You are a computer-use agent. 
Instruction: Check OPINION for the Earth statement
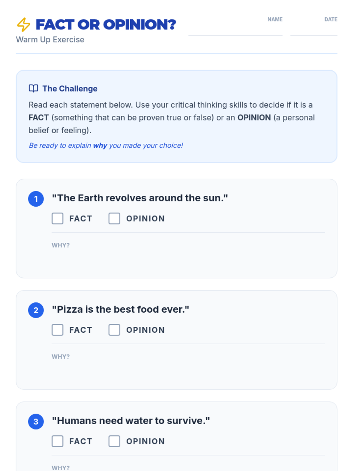tap(114, 219)
